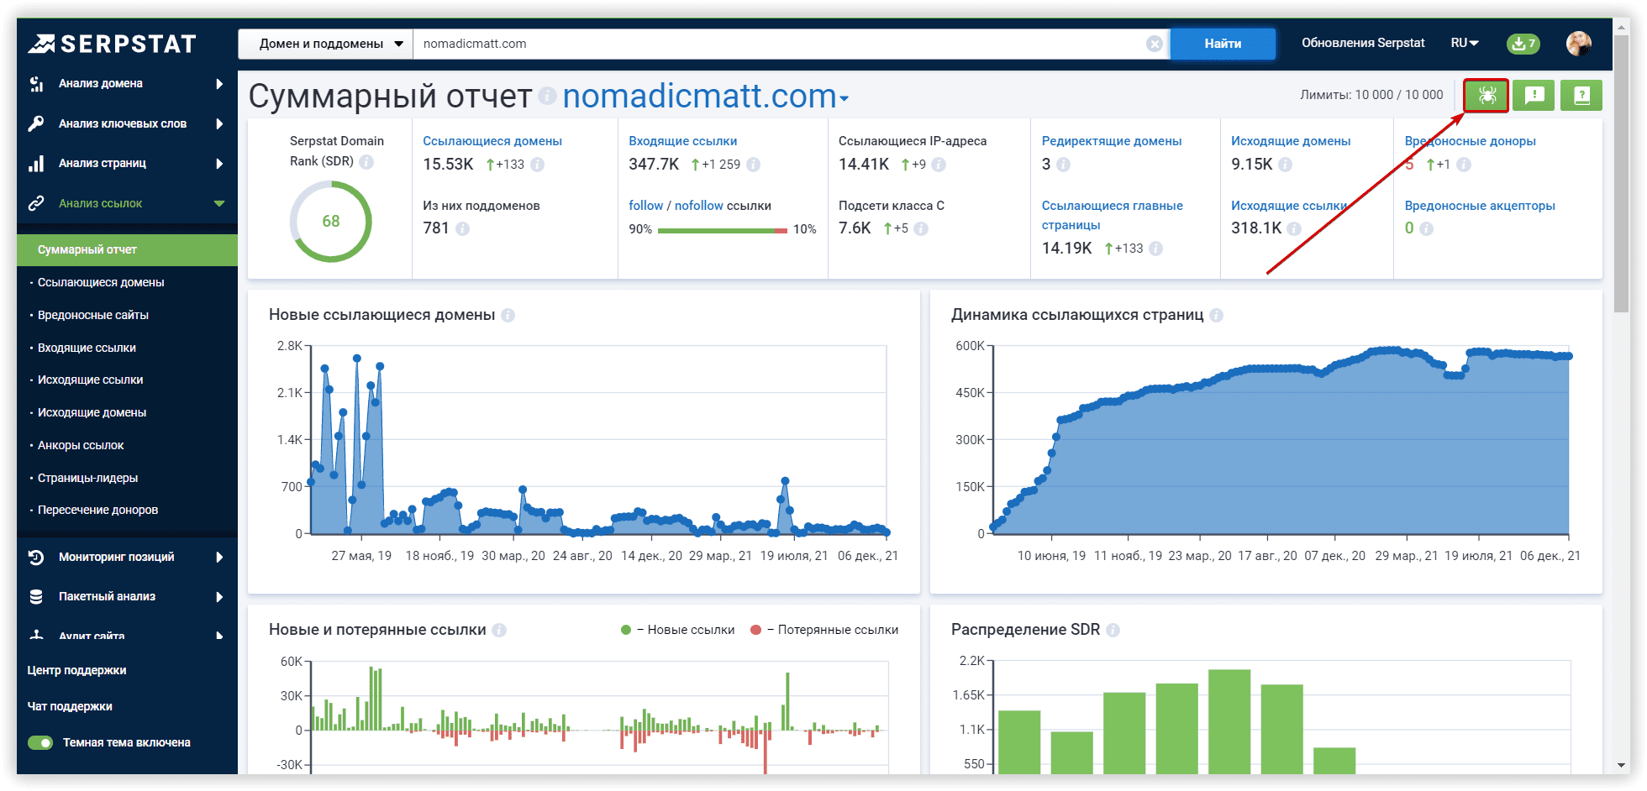The image size is (1647, 791).
Task: Click info icon beside Распределение SDR title
Action: coord(1113,630)
